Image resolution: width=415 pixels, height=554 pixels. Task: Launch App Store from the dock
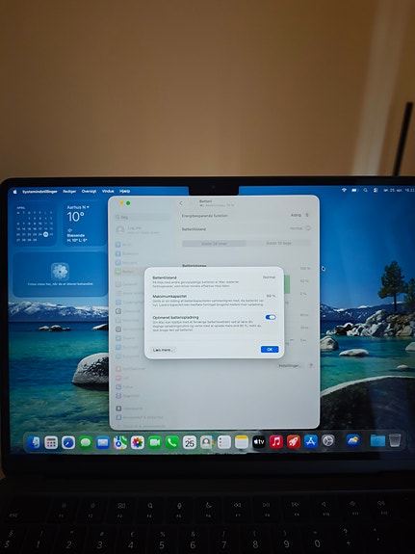311,441
